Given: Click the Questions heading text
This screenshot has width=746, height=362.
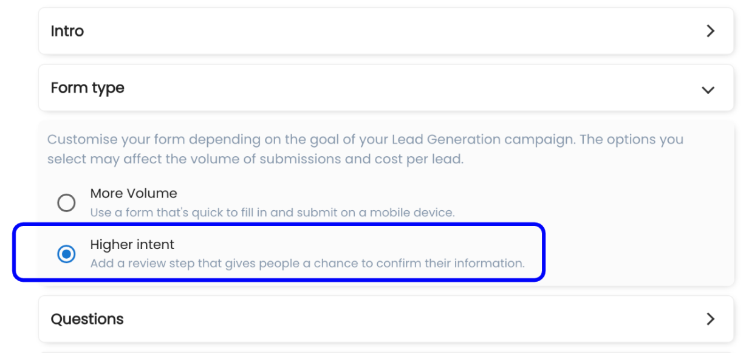Looking at the screenshot, I should (87, 319).
